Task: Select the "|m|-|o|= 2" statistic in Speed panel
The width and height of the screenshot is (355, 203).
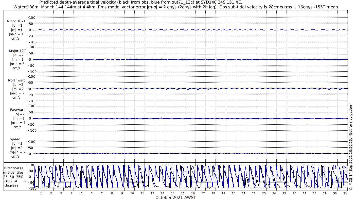Action: pyautogui.click(x=17, y=152)
